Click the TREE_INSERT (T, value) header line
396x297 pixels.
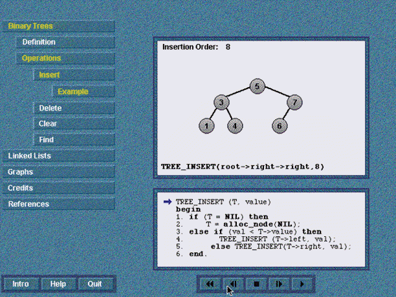[223, 202]
